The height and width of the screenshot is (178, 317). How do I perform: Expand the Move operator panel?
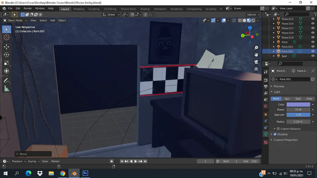tap(17, 154)
